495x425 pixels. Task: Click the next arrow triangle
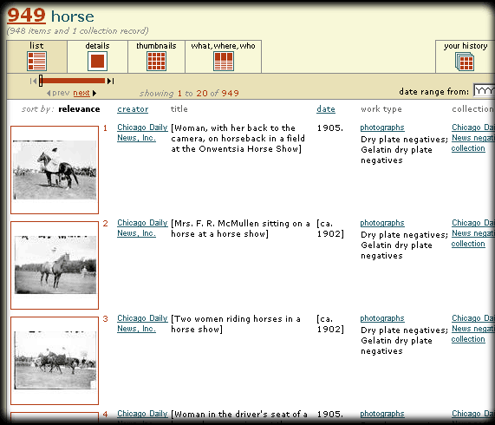point(94,93)
